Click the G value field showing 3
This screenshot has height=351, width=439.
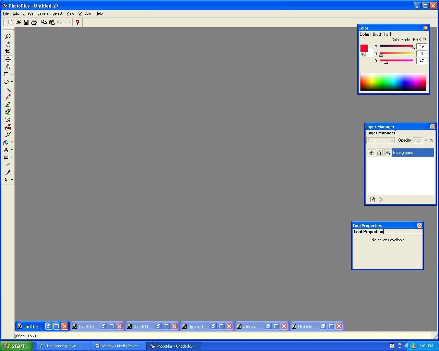[422, 54]
